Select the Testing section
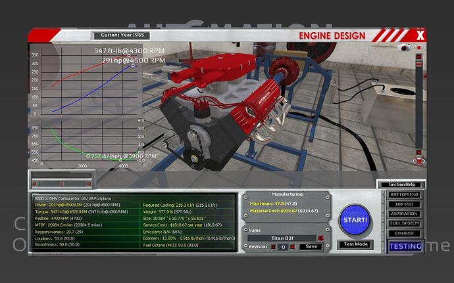454x283 pixels. tap(404, 246)
